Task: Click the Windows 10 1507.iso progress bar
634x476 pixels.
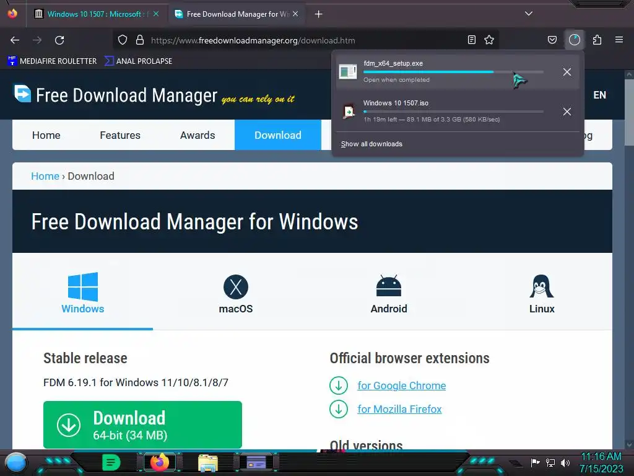Action: coord(453,112)
